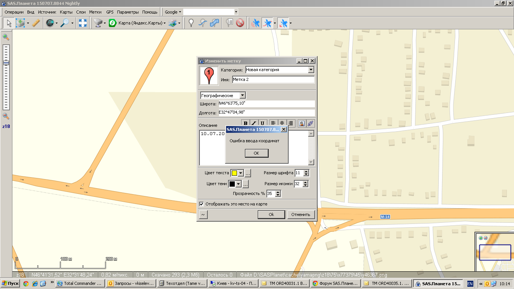
Task: Open the Географические coordinate type dropdown
Action: point(243,96)
